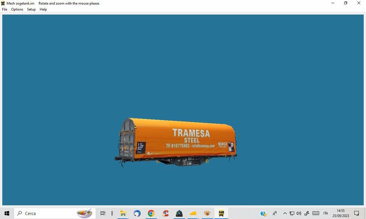
Task: Open the File menu
Action: pyautogui.click(x=5, y=9)
